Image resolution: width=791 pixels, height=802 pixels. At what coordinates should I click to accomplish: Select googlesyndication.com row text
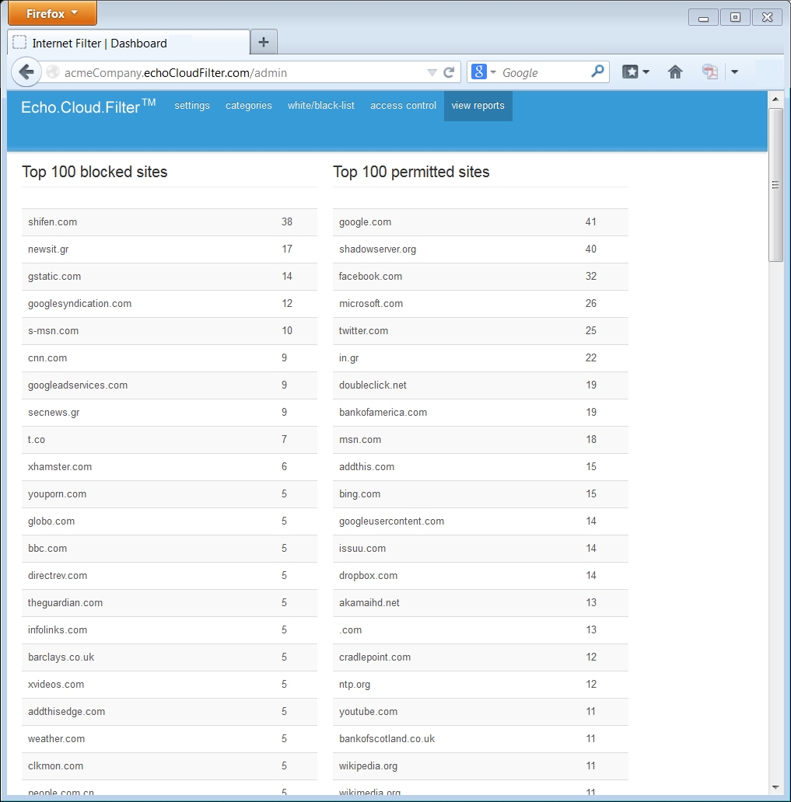[x=79, y=303]
